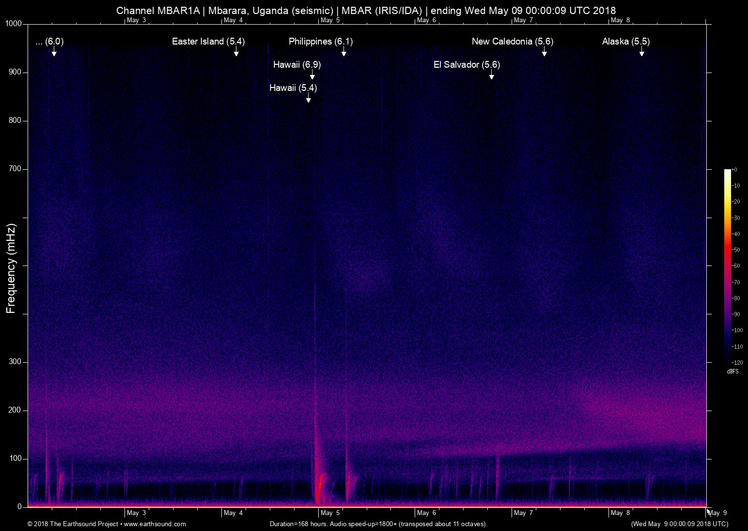Click the arrow beneath New Caledonia (5.6)
748x531 pixels.
pyautogui.click(x=544, y=52)
